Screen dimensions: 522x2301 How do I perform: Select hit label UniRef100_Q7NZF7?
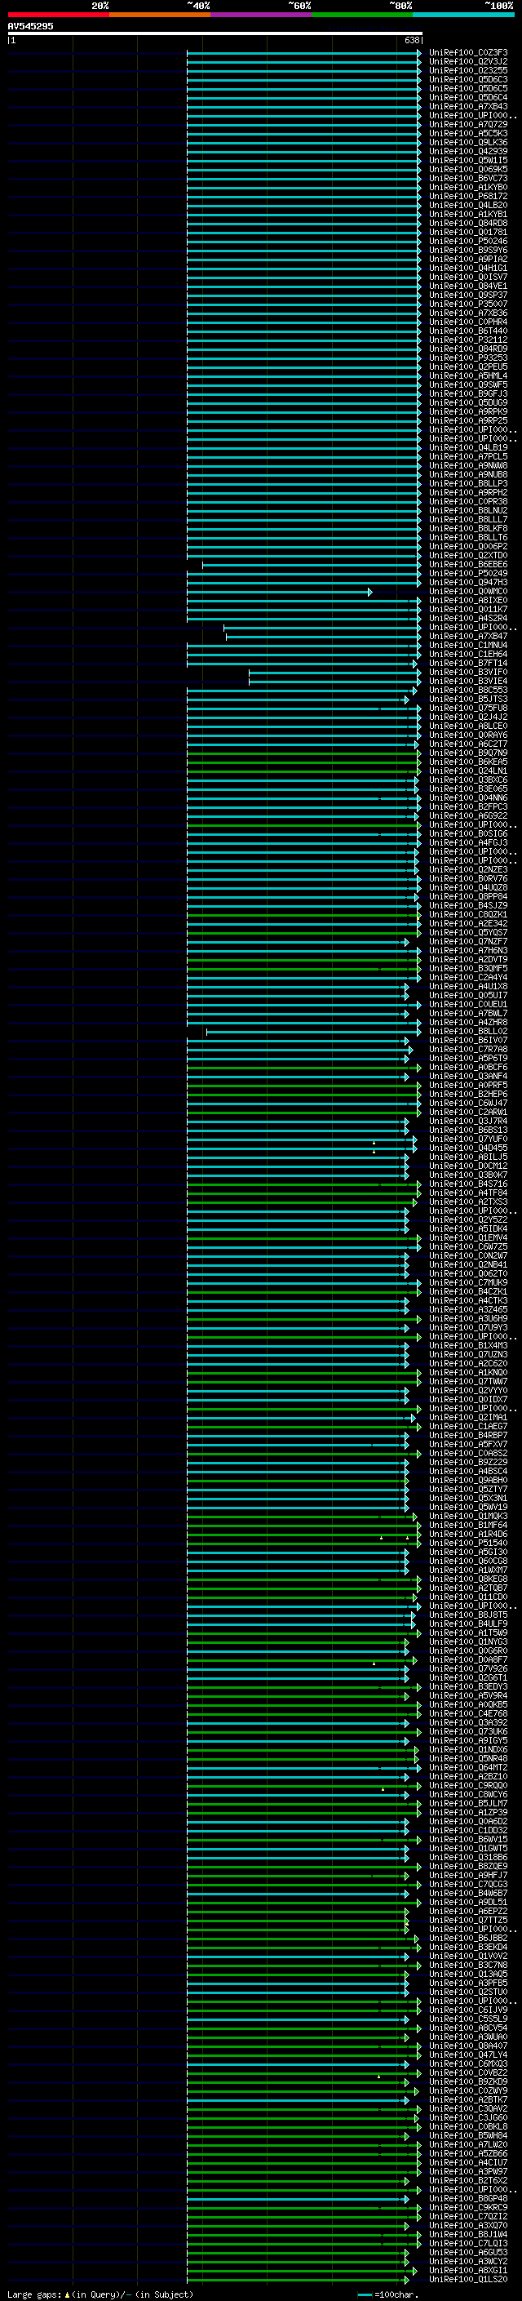click(x=467, y=941)
